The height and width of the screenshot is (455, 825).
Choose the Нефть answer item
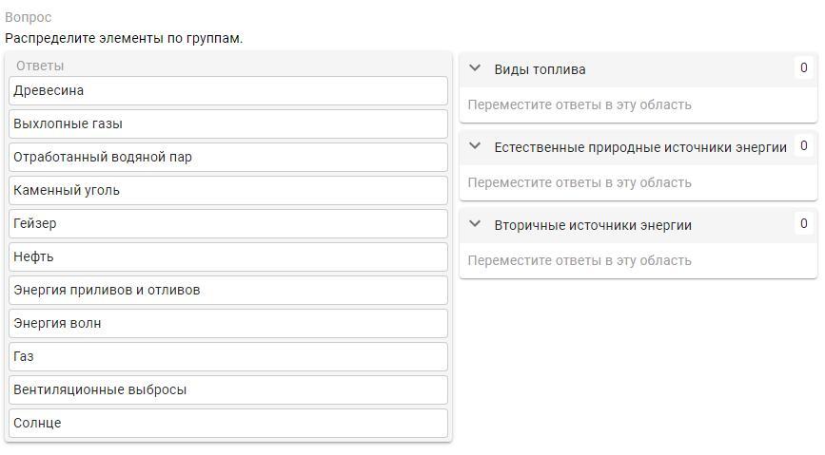click(x=228, y=257)
